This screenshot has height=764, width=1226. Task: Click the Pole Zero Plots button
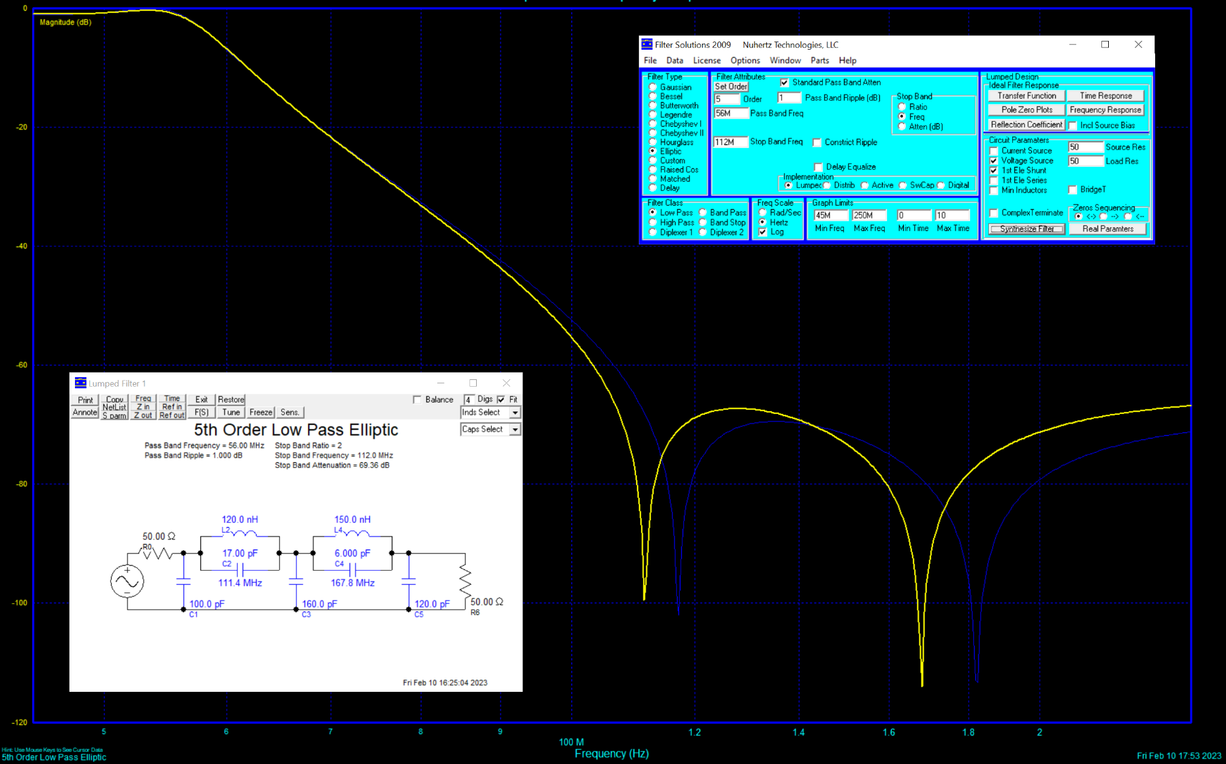click(x=1026, y=110)
